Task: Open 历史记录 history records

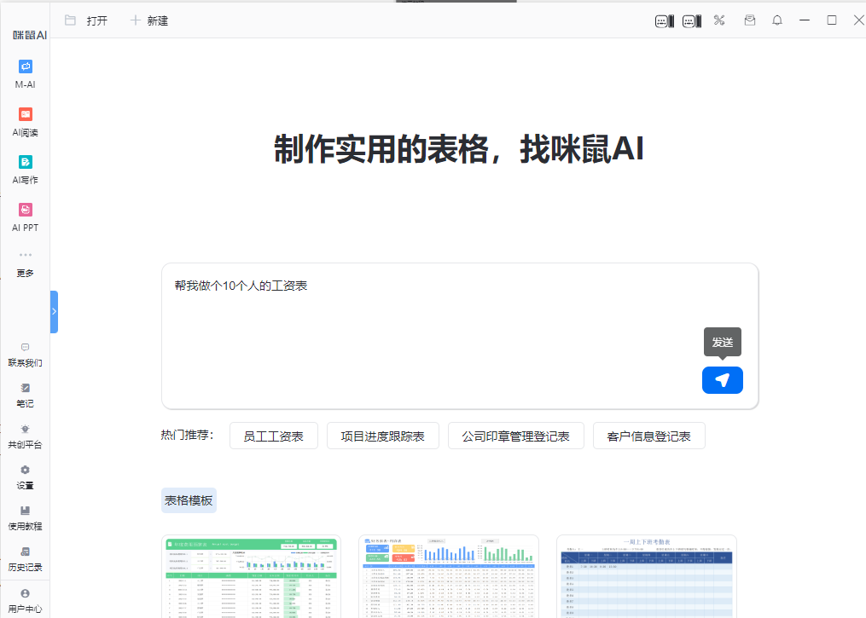Action: tap(25, 559)
